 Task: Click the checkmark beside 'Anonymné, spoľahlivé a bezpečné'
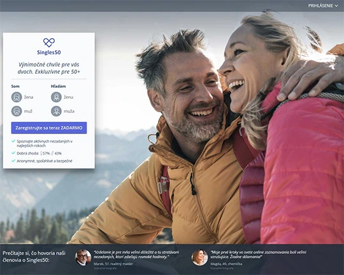pos(13,161)
